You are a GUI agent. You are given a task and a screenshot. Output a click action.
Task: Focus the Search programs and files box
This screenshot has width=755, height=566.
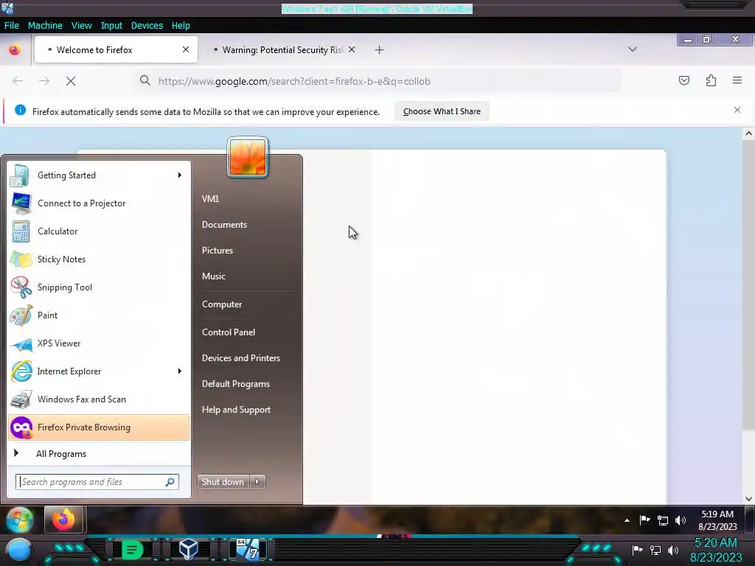click(x=97, y=482)
